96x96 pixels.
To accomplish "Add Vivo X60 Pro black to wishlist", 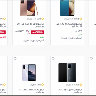I will [x=53, y=59].
